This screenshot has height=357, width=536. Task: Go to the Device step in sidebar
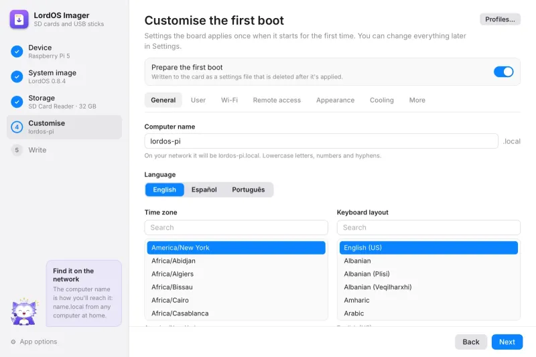pyautogui.click(x=64, y=52)
